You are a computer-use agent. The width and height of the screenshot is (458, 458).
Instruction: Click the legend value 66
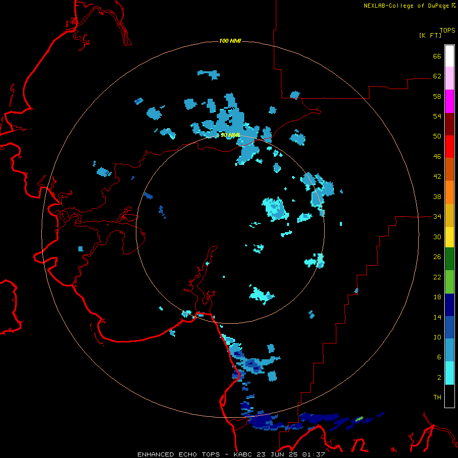[437, 56]
